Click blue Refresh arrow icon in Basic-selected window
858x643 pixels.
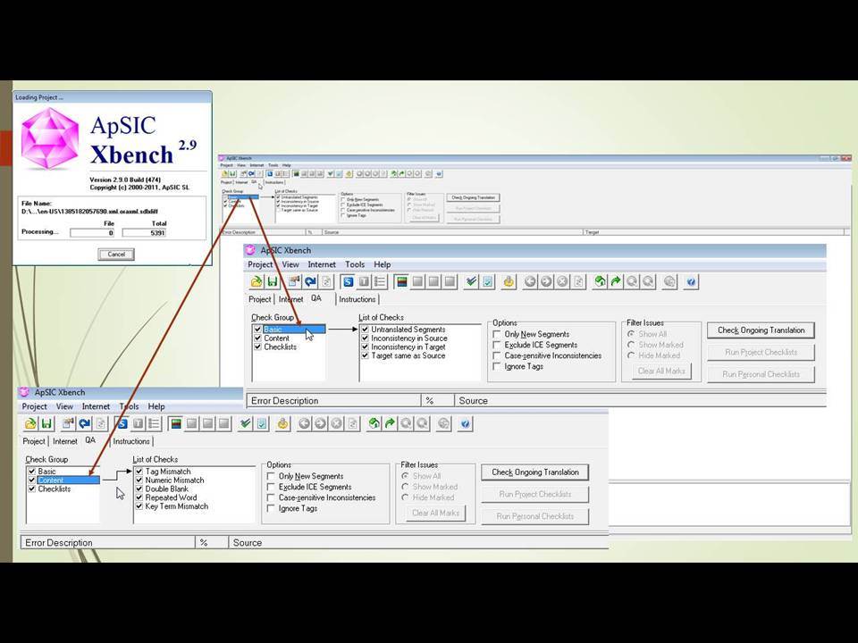[310, 281]
